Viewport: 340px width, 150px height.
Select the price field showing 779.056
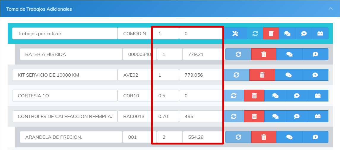200,75
